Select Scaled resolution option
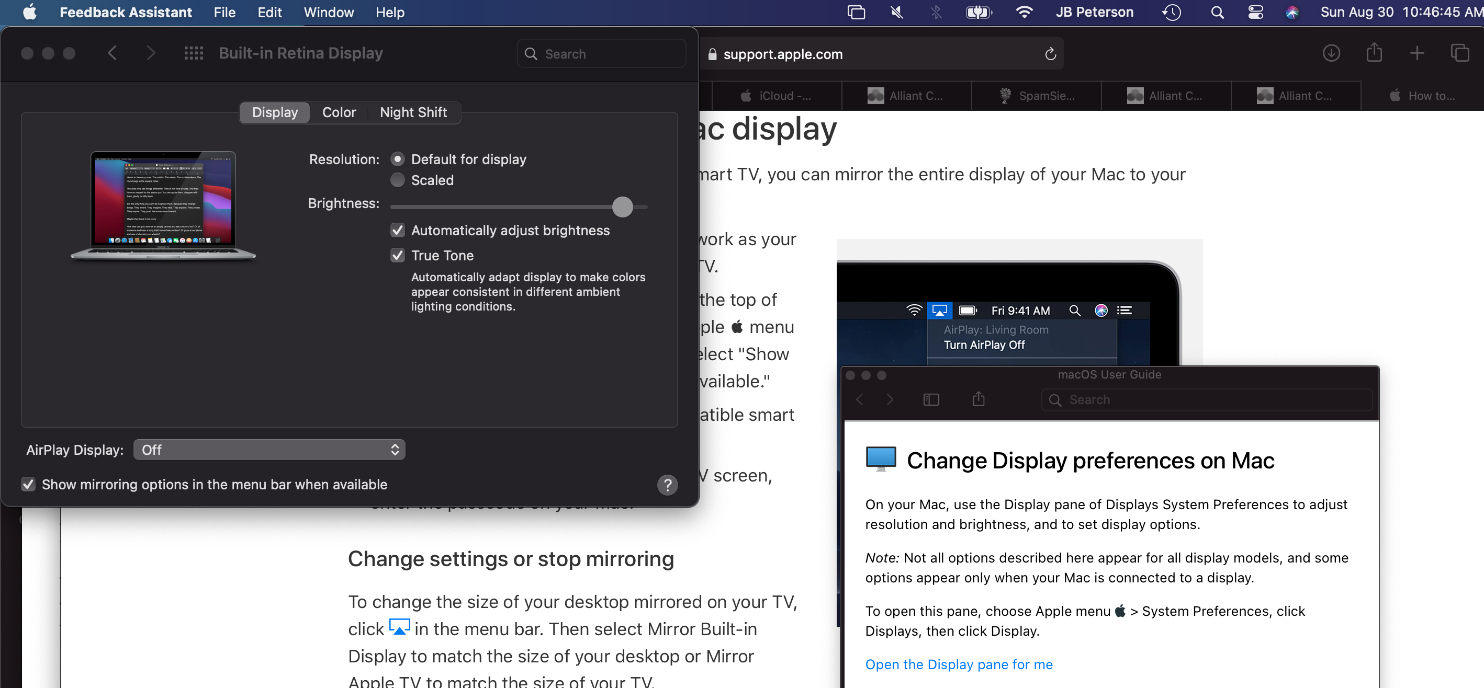This screenshot has width=1484, height=688. [398, 180]
